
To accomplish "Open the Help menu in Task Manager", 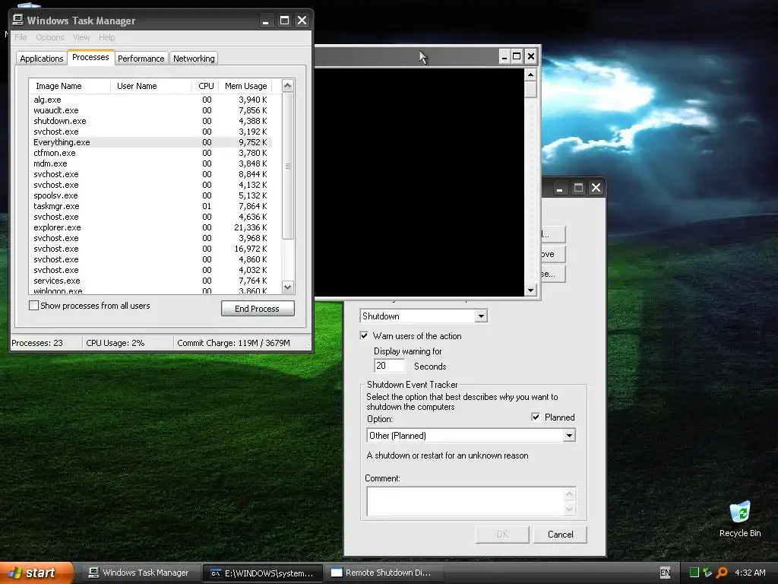I will (106, 37).
